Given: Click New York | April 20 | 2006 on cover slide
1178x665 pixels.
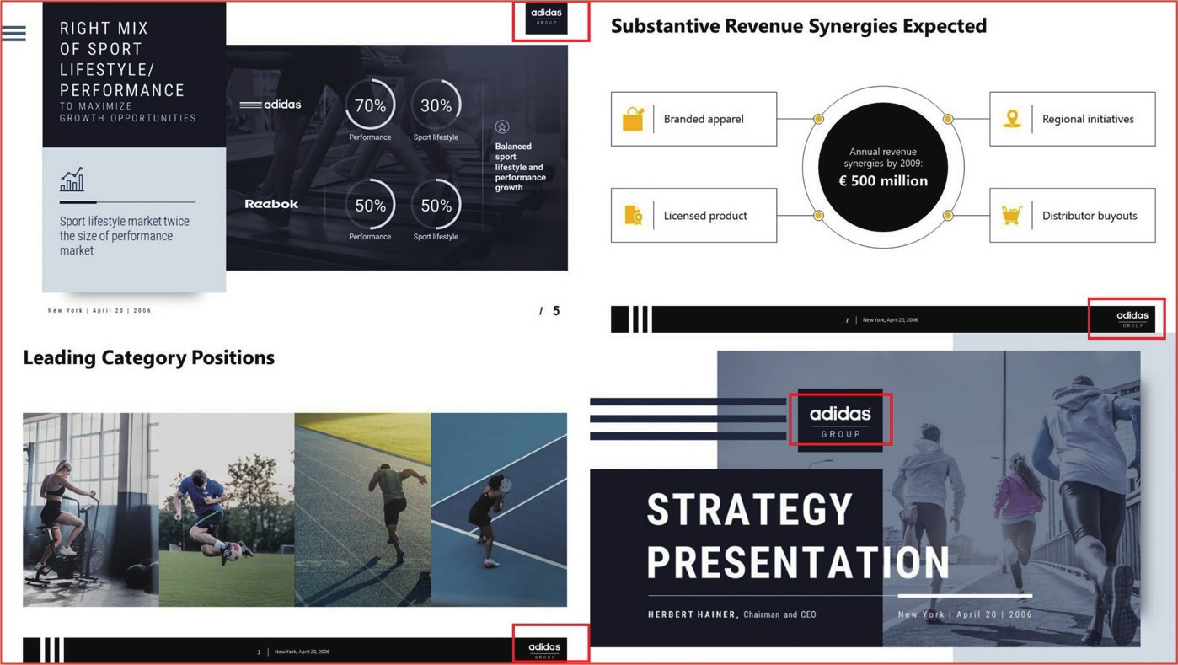Looking at the screenshot, I should click(965, 614).
